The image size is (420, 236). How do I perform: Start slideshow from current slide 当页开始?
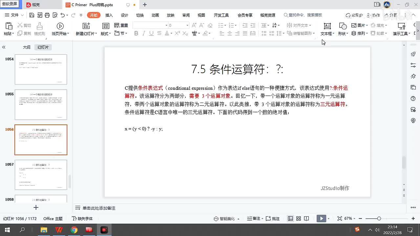tap(60, 29)
